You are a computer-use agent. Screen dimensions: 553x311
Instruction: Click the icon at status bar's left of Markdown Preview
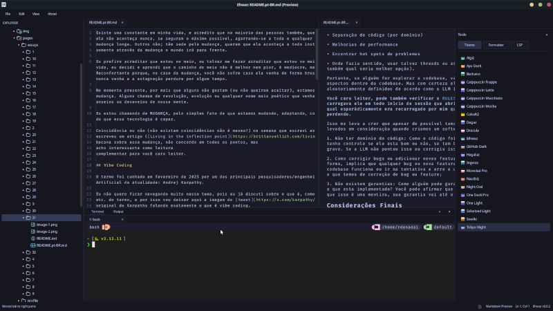pos(481,305)
